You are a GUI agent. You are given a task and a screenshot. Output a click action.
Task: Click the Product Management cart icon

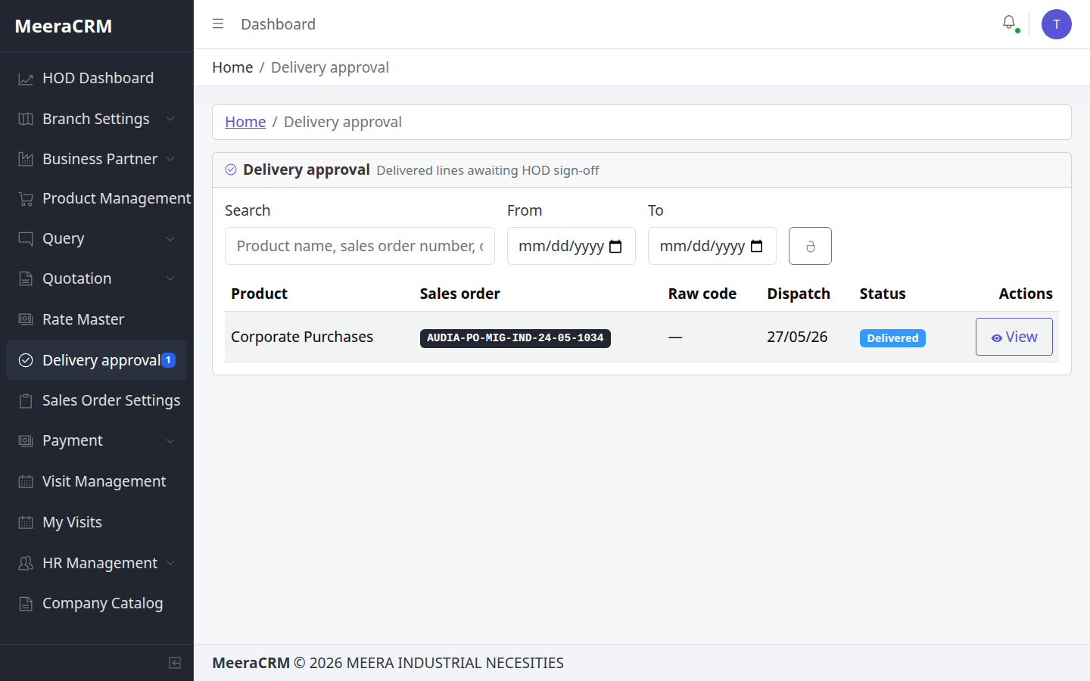click(x=26, y=199)
